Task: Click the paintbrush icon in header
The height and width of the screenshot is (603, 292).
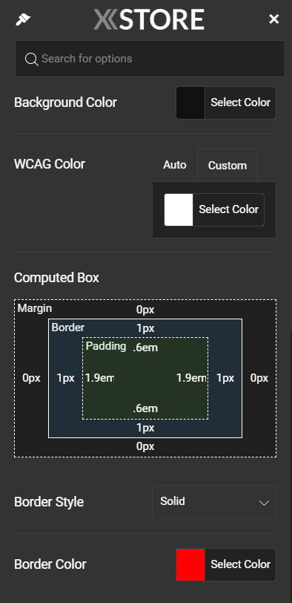Action: 23,19
